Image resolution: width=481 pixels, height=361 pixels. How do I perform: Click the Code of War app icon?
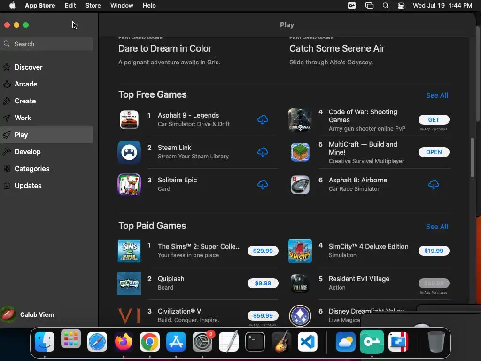click(300, 120)
